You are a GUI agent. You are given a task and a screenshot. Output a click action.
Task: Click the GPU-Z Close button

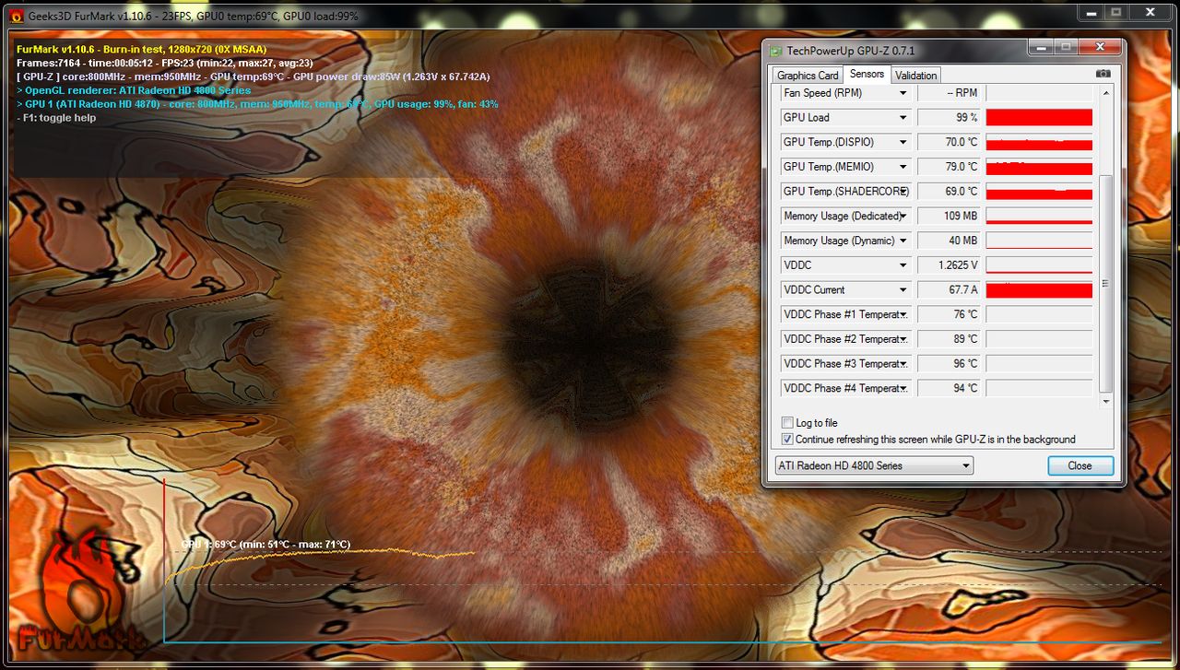(x=1080, y=465)
